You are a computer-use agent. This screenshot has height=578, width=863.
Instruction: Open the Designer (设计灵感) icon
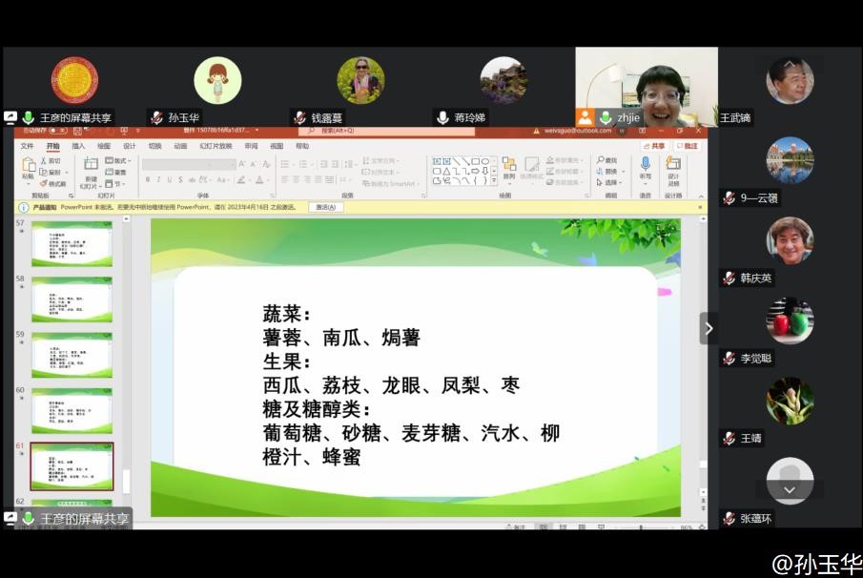673,165
